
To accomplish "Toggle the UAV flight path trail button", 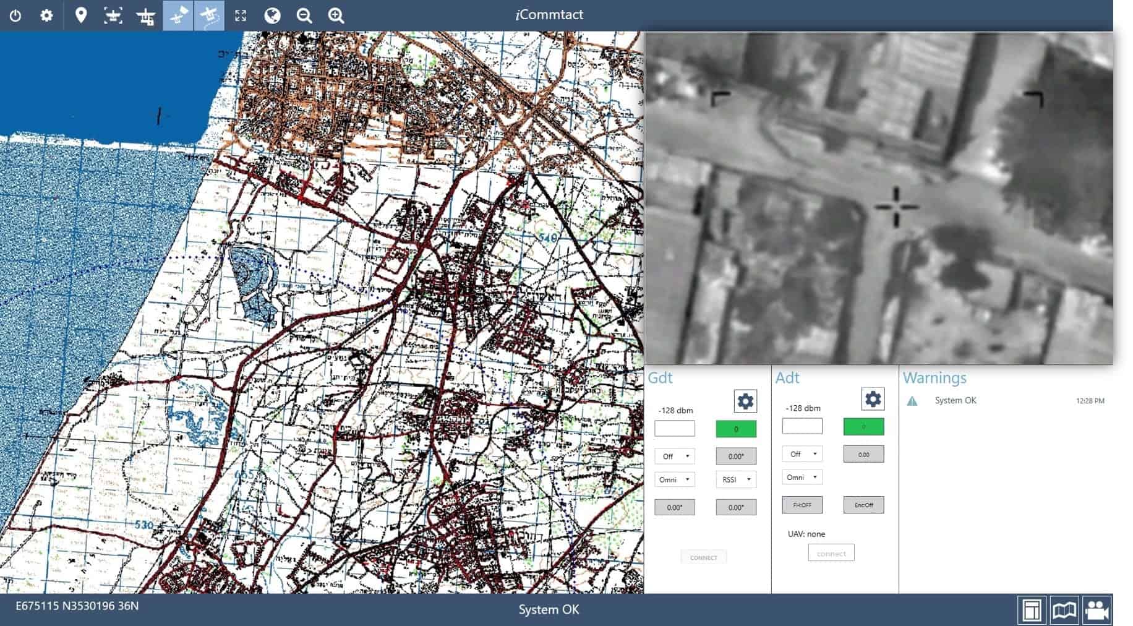I will 209,15.
